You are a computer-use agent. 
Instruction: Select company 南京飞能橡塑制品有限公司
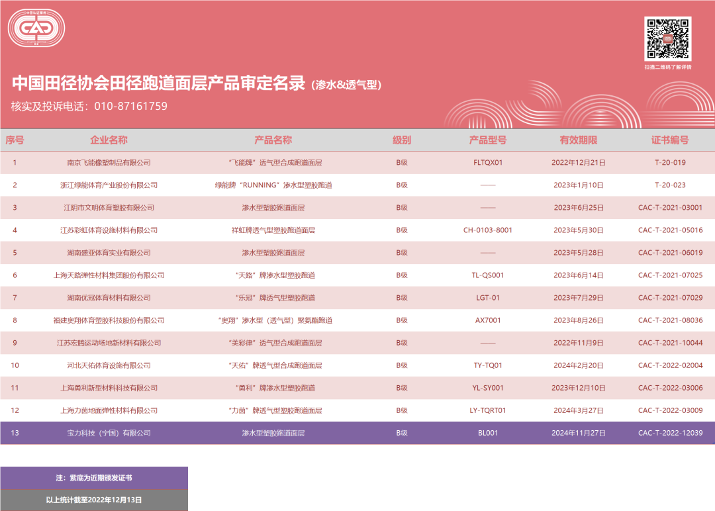coord(109,163)
